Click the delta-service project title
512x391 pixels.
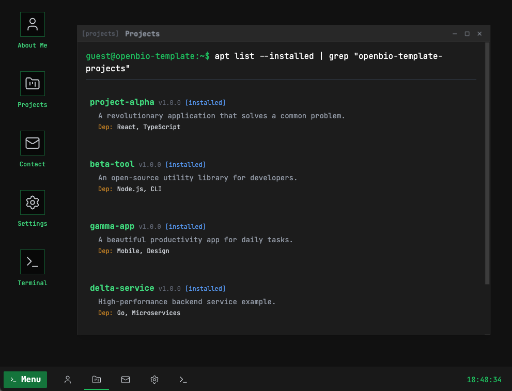pos(122,288)
